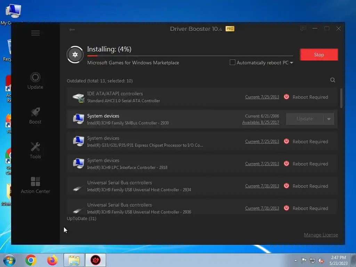This screenshot has width=356, height=267.
Task: Click the PRO badge in the title
Action: pyautogui.click(x=230, y=29)
